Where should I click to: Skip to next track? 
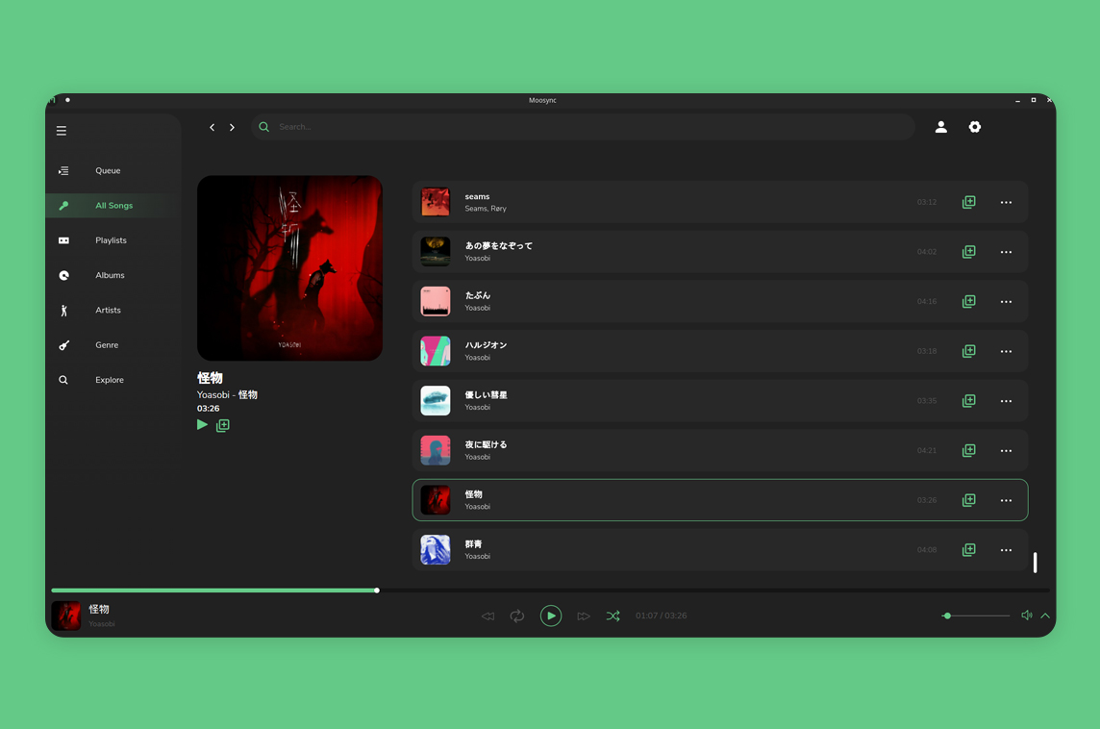(x=583, y=616)
